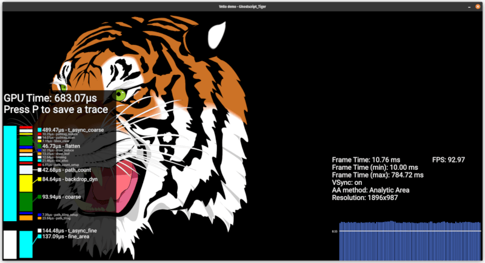Click the tall cyan t_async_coarse profile bar

tap(10, 174)
